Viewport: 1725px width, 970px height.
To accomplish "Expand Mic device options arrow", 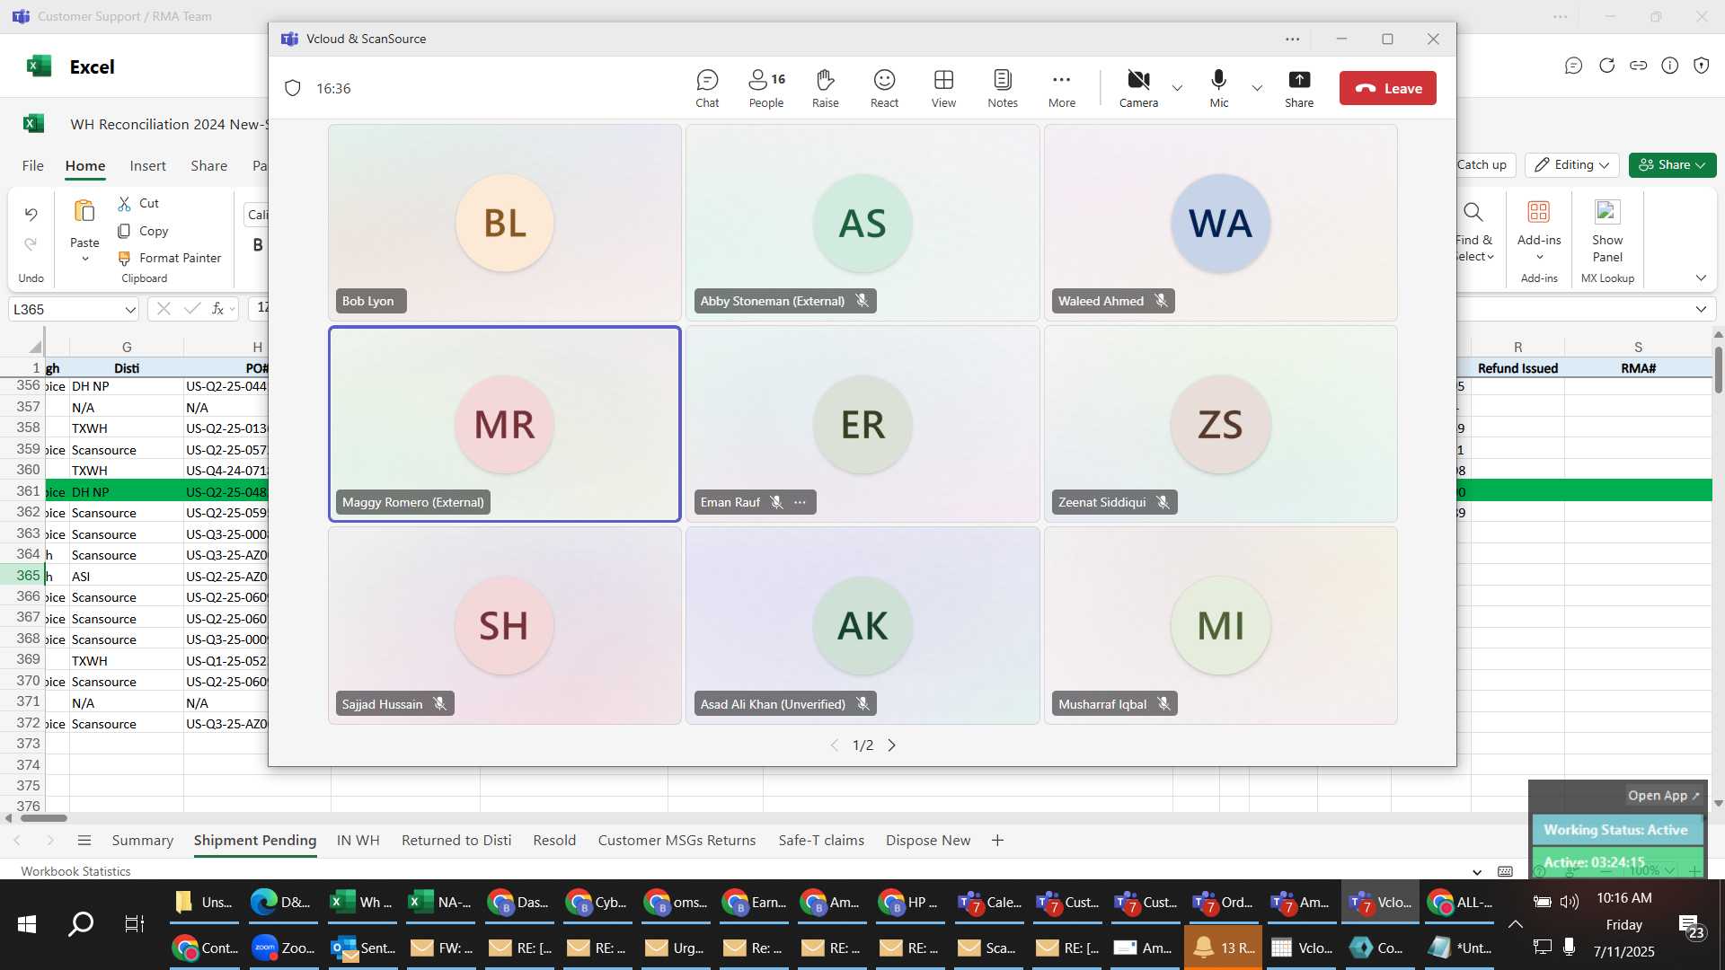I will click(x=1257, y=88).
